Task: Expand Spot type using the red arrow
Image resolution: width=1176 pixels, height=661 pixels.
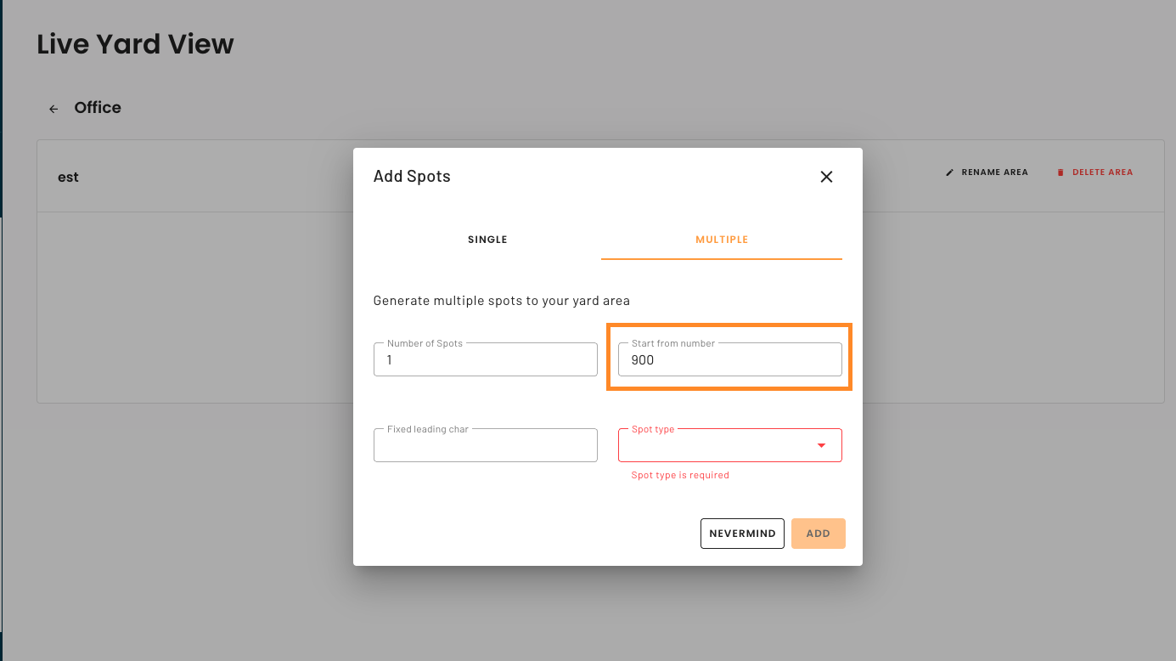Action: pos(821,445)
